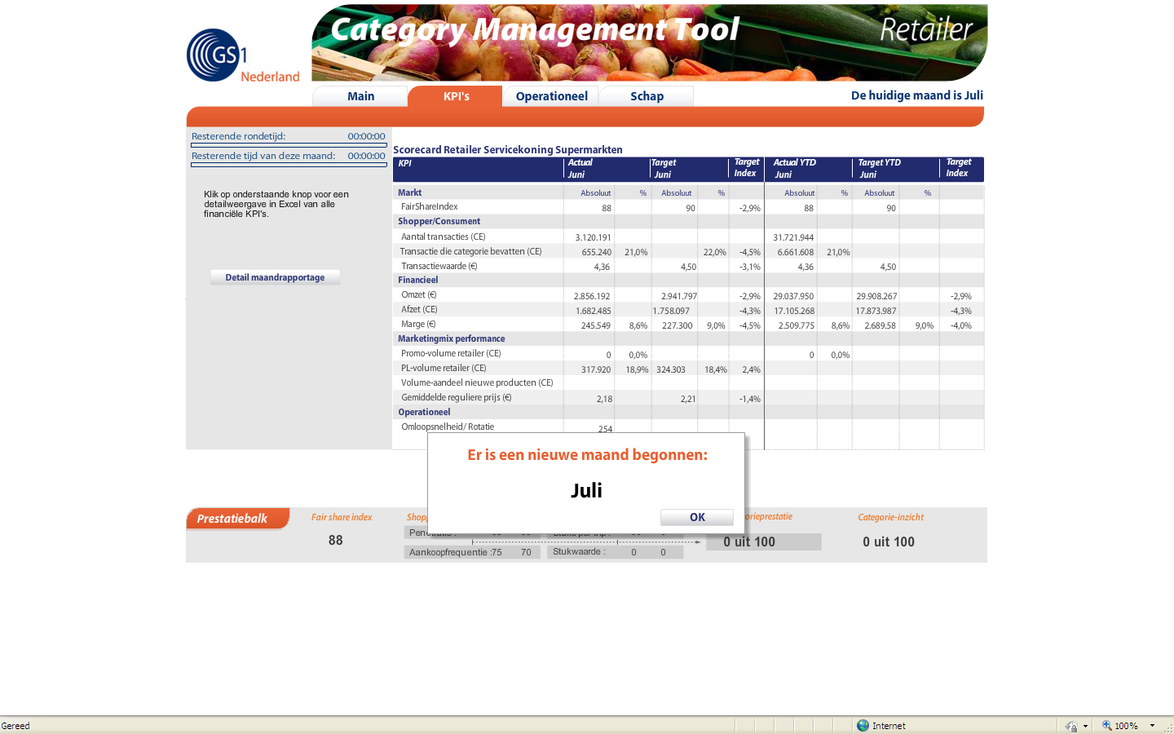Image resolution: width=1174 pixels, height=734 pixels.
Task: Click the Stukwaarde field in Prestatiebalk
Action: click(615, 552)
